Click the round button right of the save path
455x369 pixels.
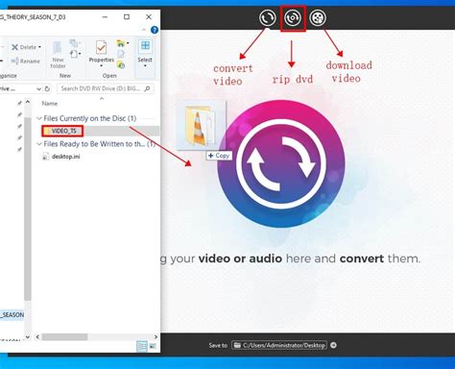(333, 345)
